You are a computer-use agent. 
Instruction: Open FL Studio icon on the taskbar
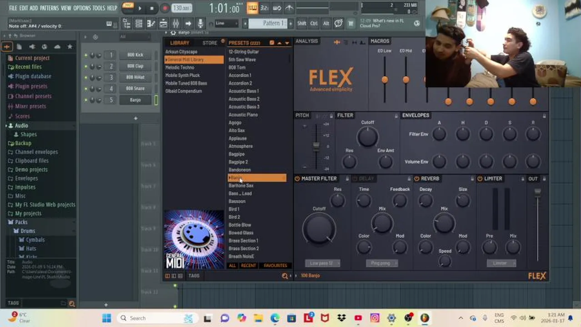click(x=424, y=318)
